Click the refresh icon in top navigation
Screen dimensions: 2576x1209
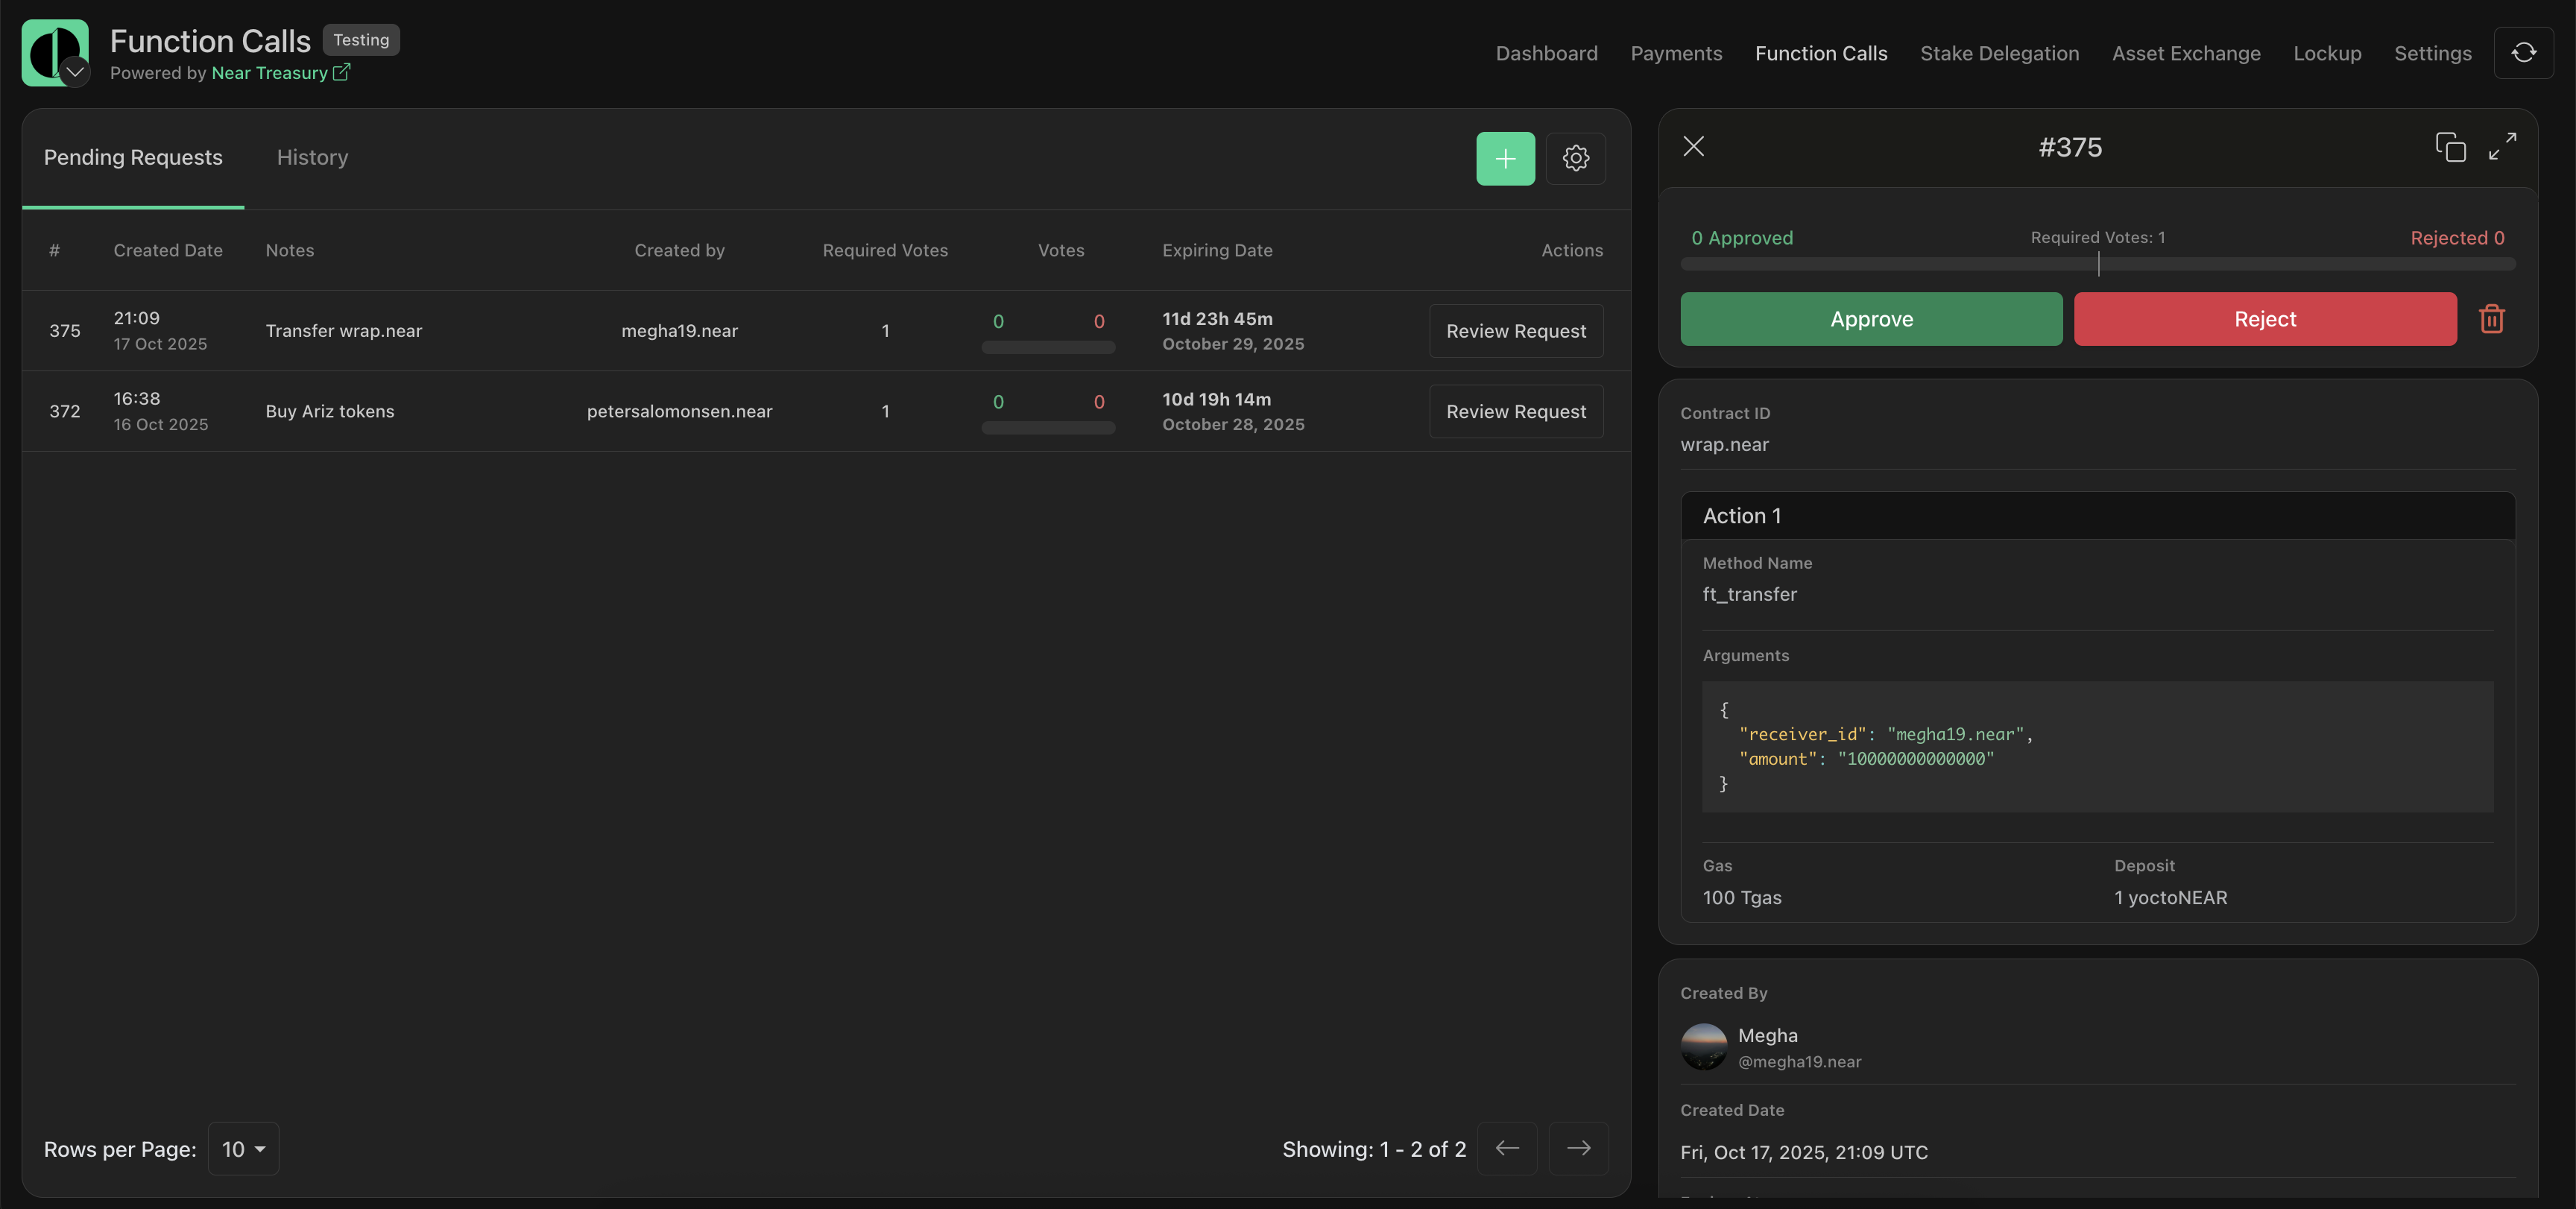[2523, 53]
